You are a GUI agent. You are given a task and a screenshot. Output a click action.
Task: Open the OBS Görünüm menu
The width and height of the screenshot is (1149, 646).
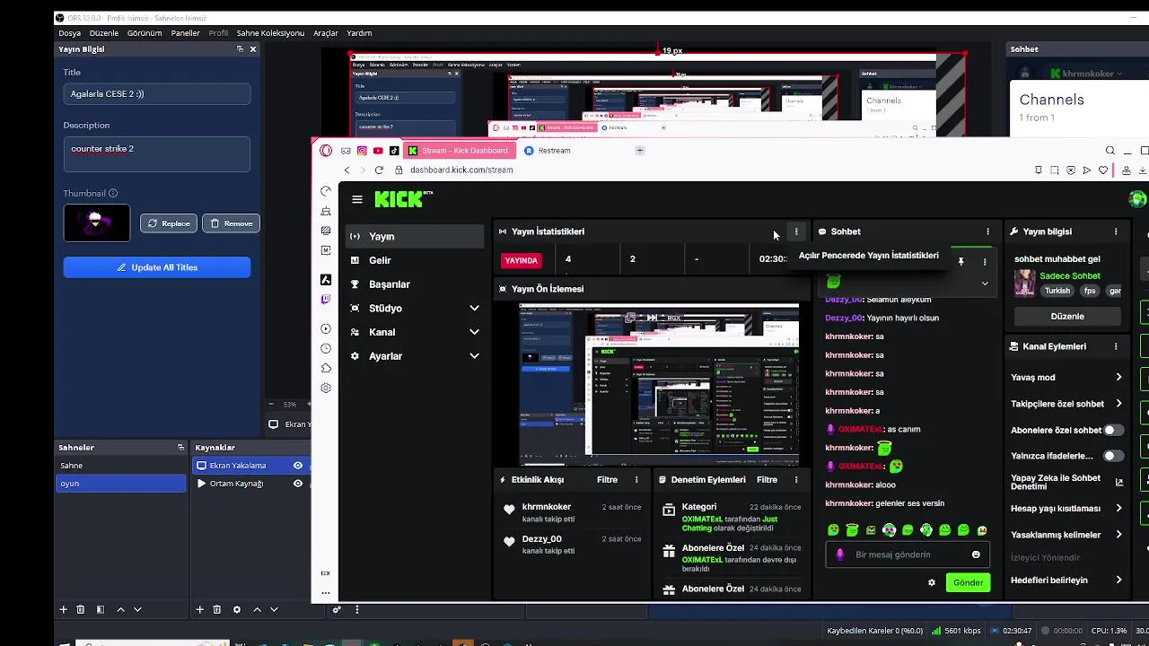click(x=145, y=33)
